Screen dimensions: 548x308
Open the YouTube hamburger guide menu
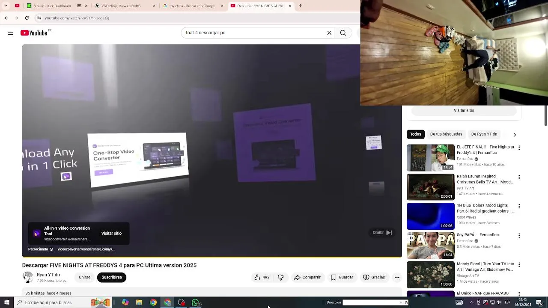pos(10,33)
